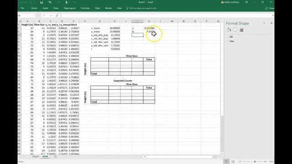Image resolution: width=292 pixels, height=164 pixels.
Task: Close the Format Shape pane
Action: pyautogui.click(x=271, y=23)
